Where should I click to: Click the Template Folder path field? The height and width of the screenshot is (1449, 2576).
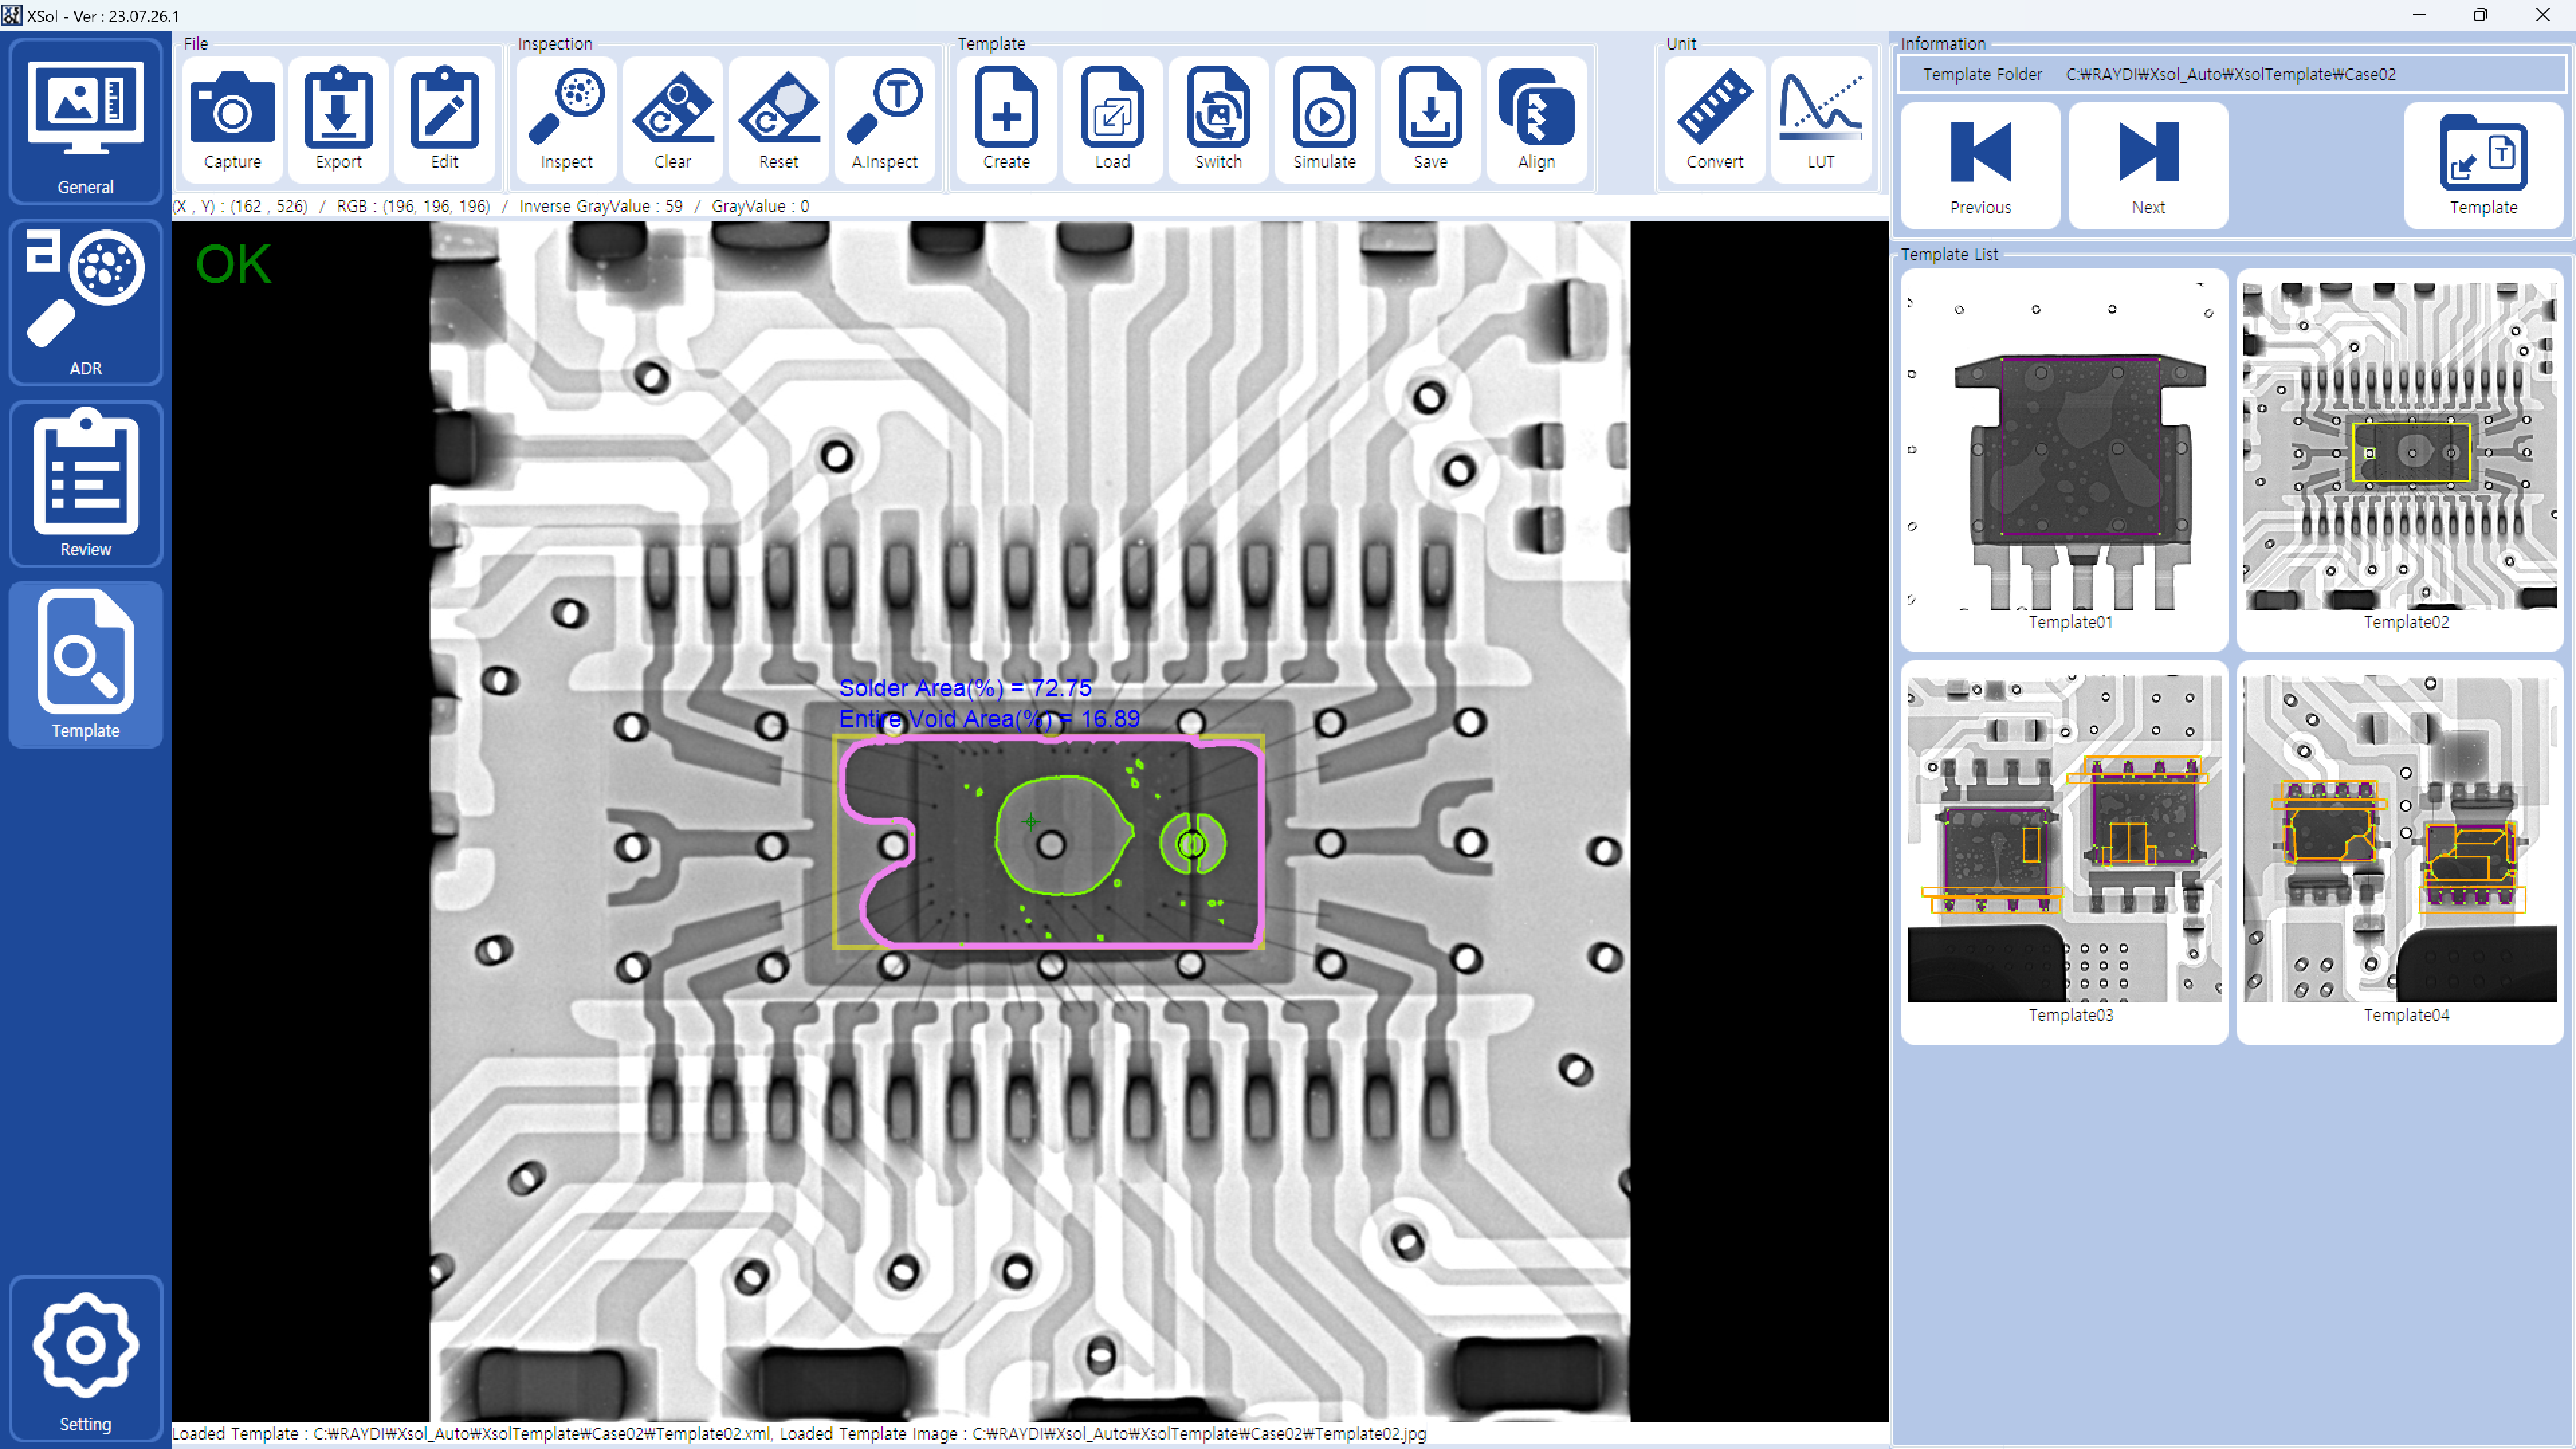(x=2230, y=75)
